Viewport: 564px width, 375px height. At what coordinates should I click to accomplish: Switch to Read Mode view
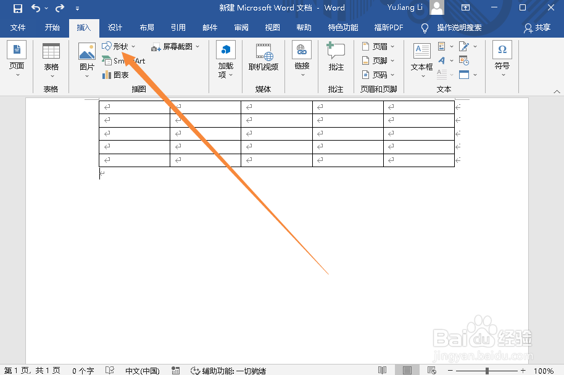383,370
